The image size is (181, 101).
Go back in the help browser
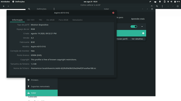pos(4,6)
